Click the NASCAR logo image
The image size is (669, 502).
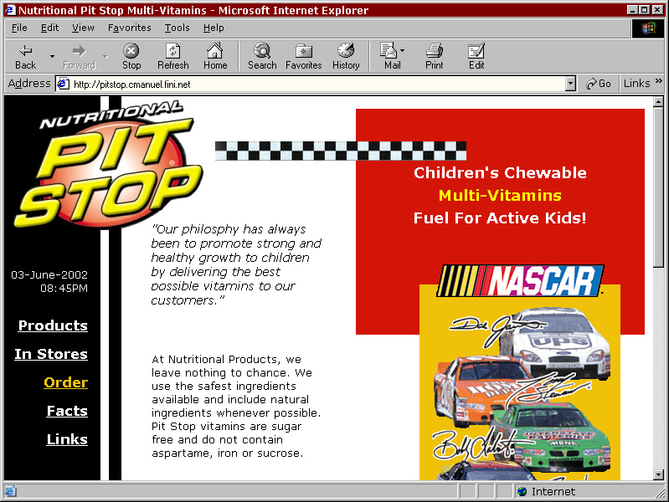tap(520, 280)
